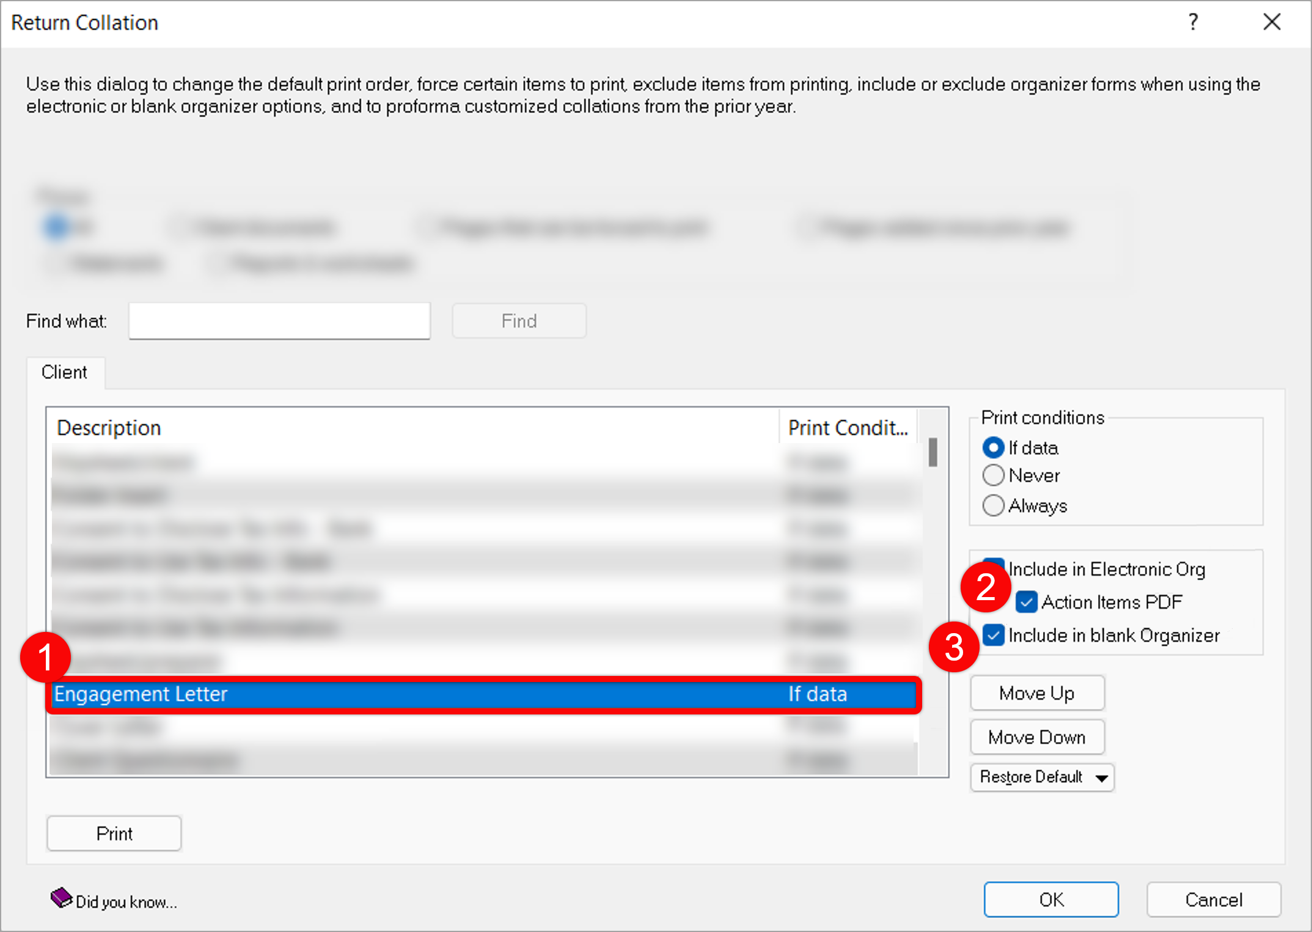Click the Print Condit... column header
1312x932 pixels.
pyautogui.click(x=848, y=428)
